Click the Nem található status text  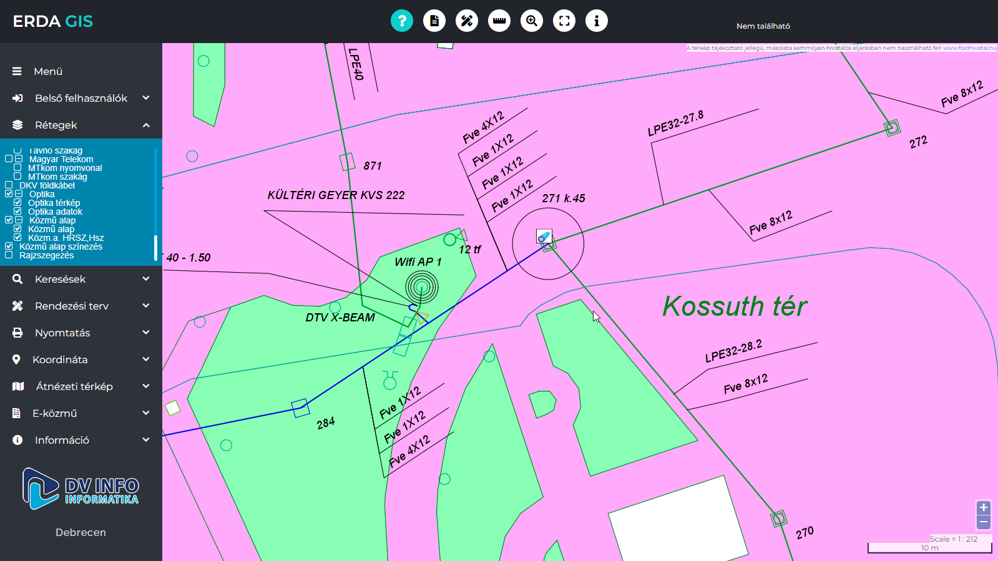coord(763,26)
